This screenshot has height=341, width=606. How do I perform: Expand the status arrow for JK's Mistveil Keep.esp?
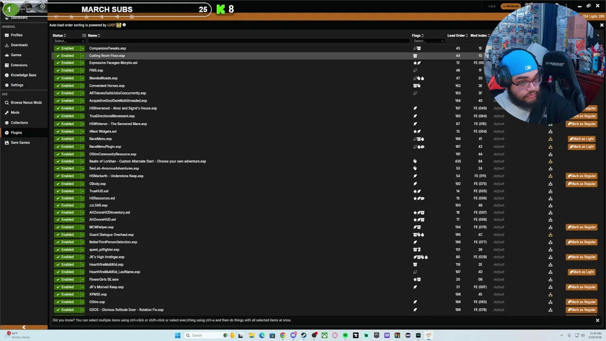[82, 287]
